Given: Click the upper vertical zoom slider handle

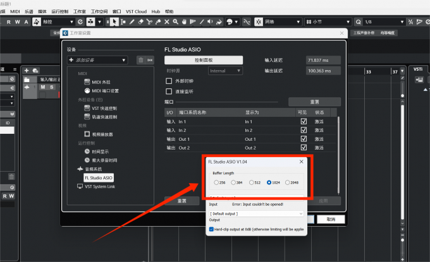Looking at the screenshot, I should click(402, 95).
